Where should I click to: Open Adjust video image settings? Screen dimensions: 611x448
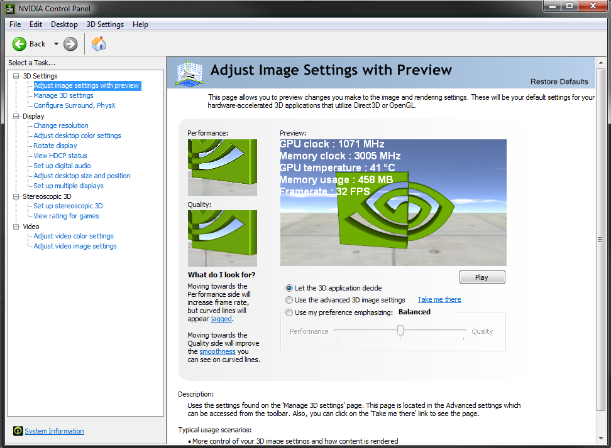point(75,247)
